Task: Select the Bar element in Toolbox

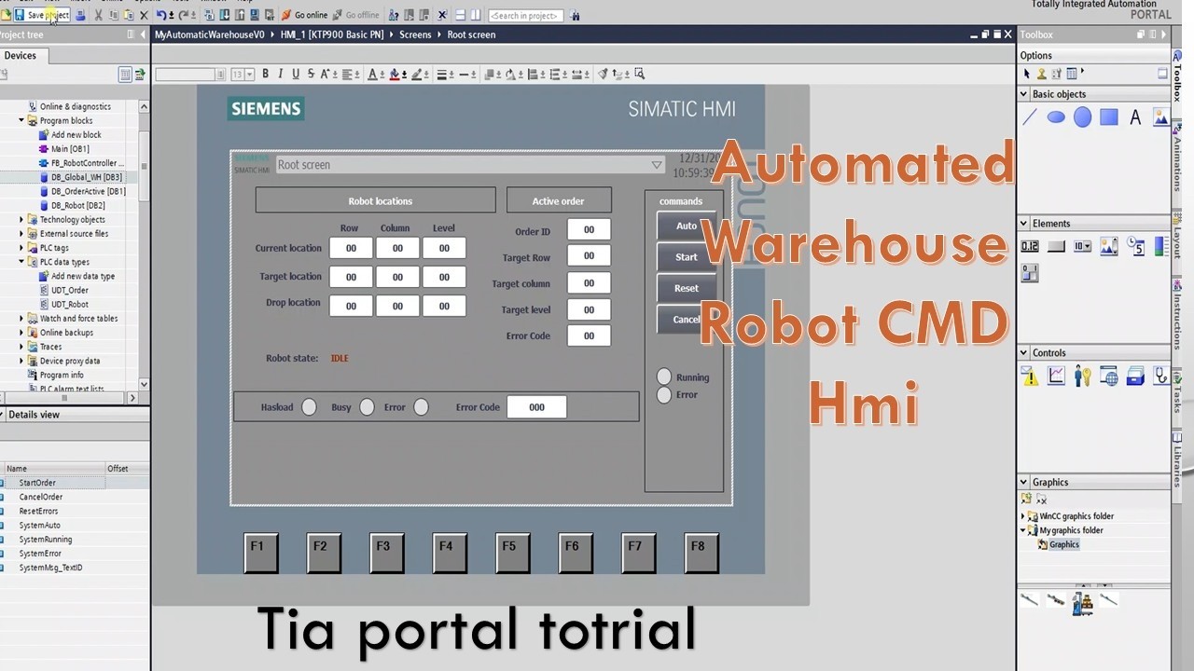Action: [x=1160, y=246]
